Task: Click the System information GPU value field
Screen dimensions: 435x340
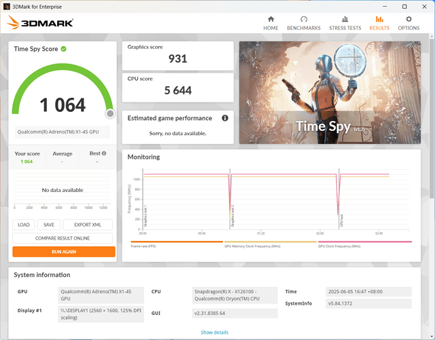Action: (x=101, y=295)
